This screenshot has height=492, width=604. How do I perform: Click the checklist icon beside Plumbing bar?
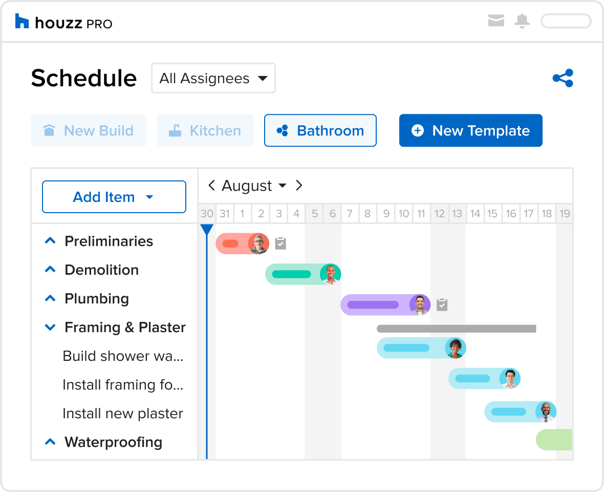pyautogui.click(x=442, y=305)
